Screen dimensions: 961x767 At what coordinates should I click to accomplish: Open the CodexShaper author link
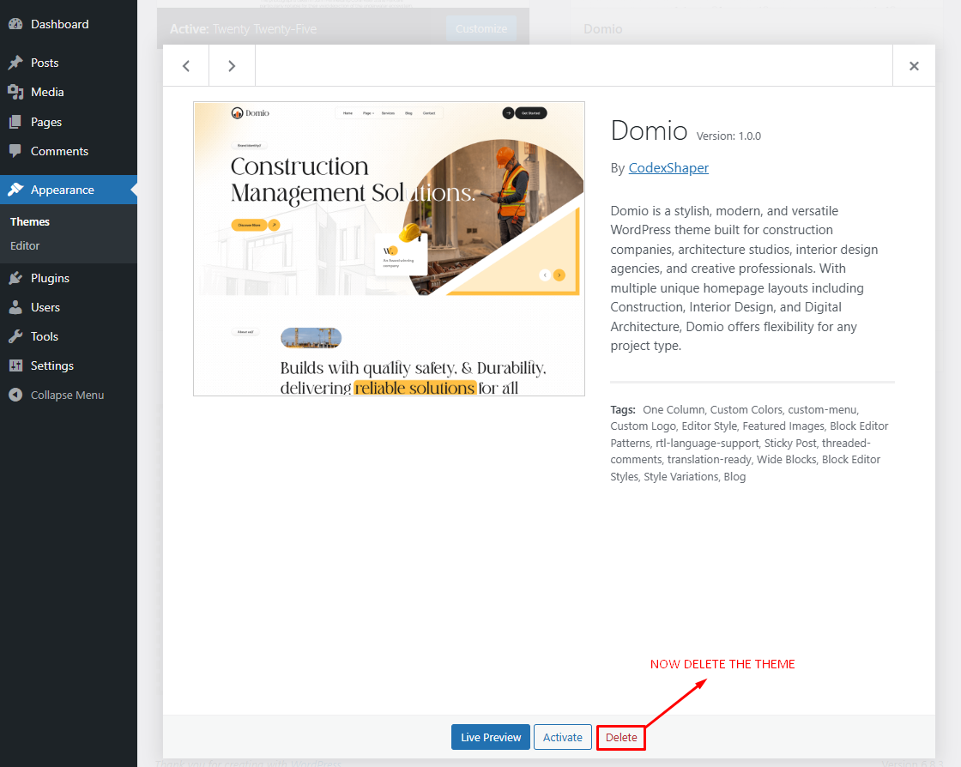668,168
